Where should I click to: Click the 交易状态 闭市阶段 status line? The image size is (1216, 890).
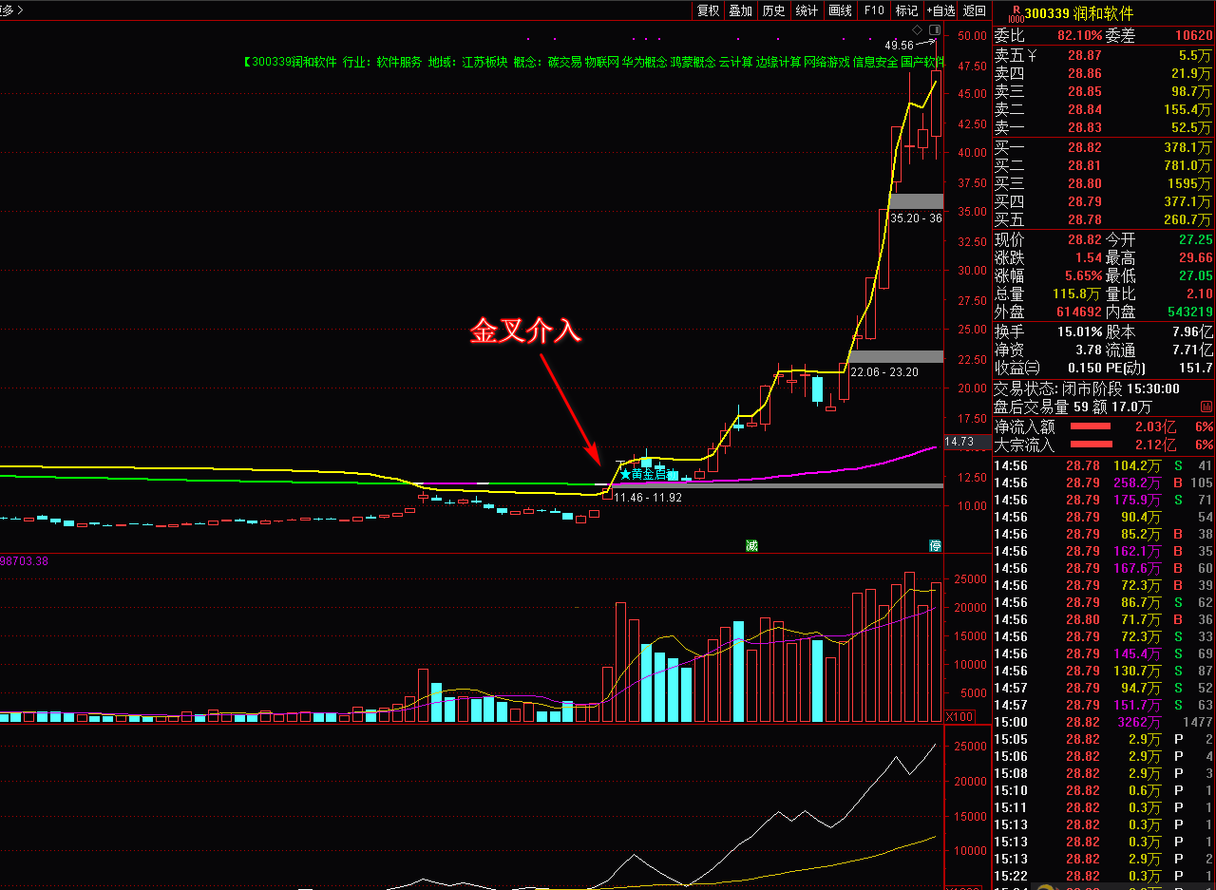click(x=1087, y=388)
